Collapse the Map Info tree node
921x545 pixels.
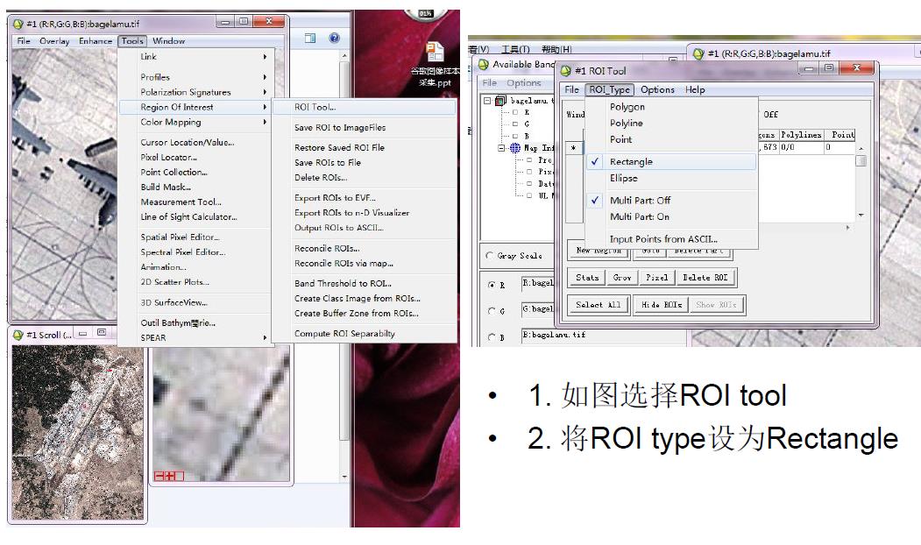tap(501, 148)
